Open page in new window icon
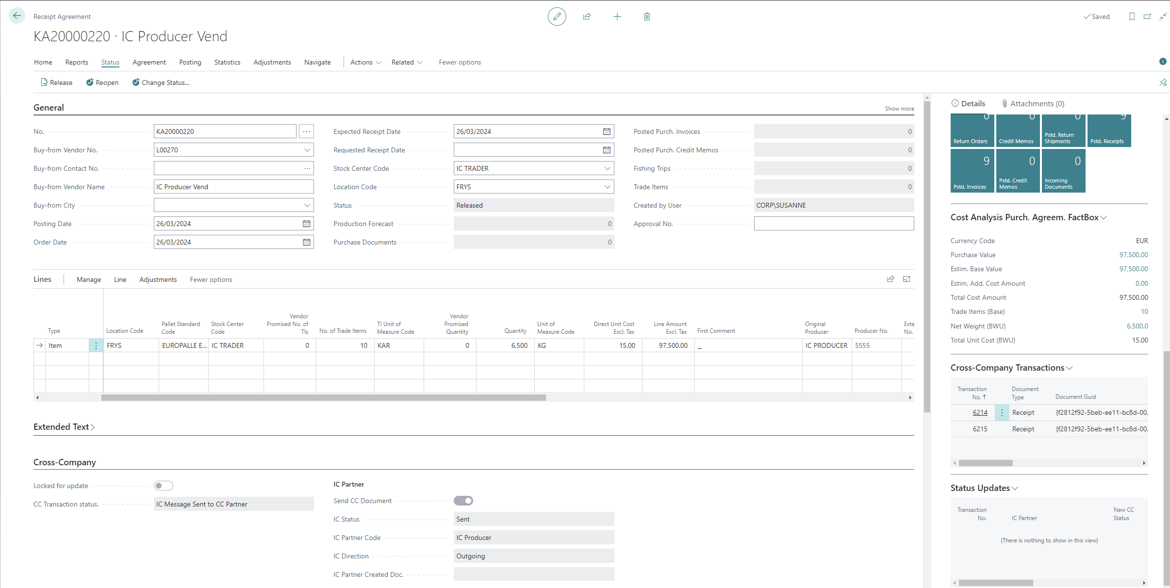Viewport: 1170px width, 588px height. (x=1147, y=16)
